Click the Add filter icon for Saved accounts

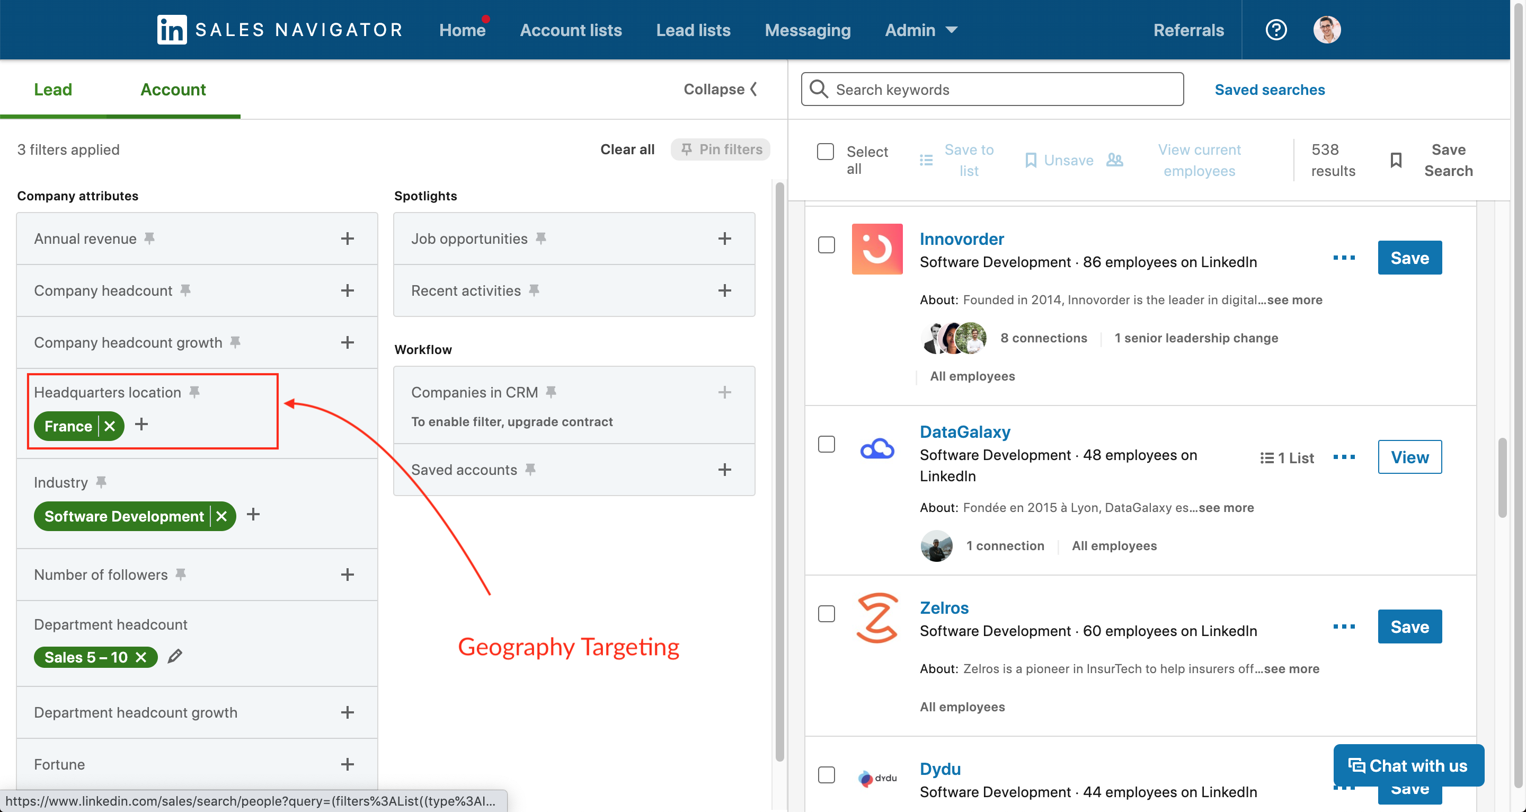click(x=725, y=467)
